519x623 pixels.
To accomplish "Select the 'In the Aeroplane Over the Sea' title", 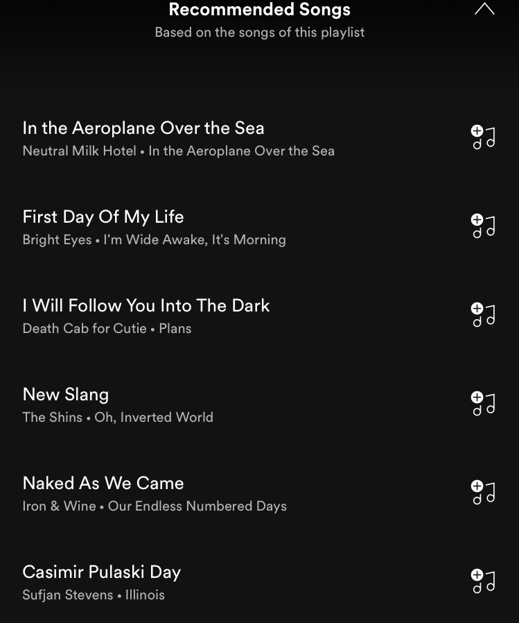I will point(143,128).
